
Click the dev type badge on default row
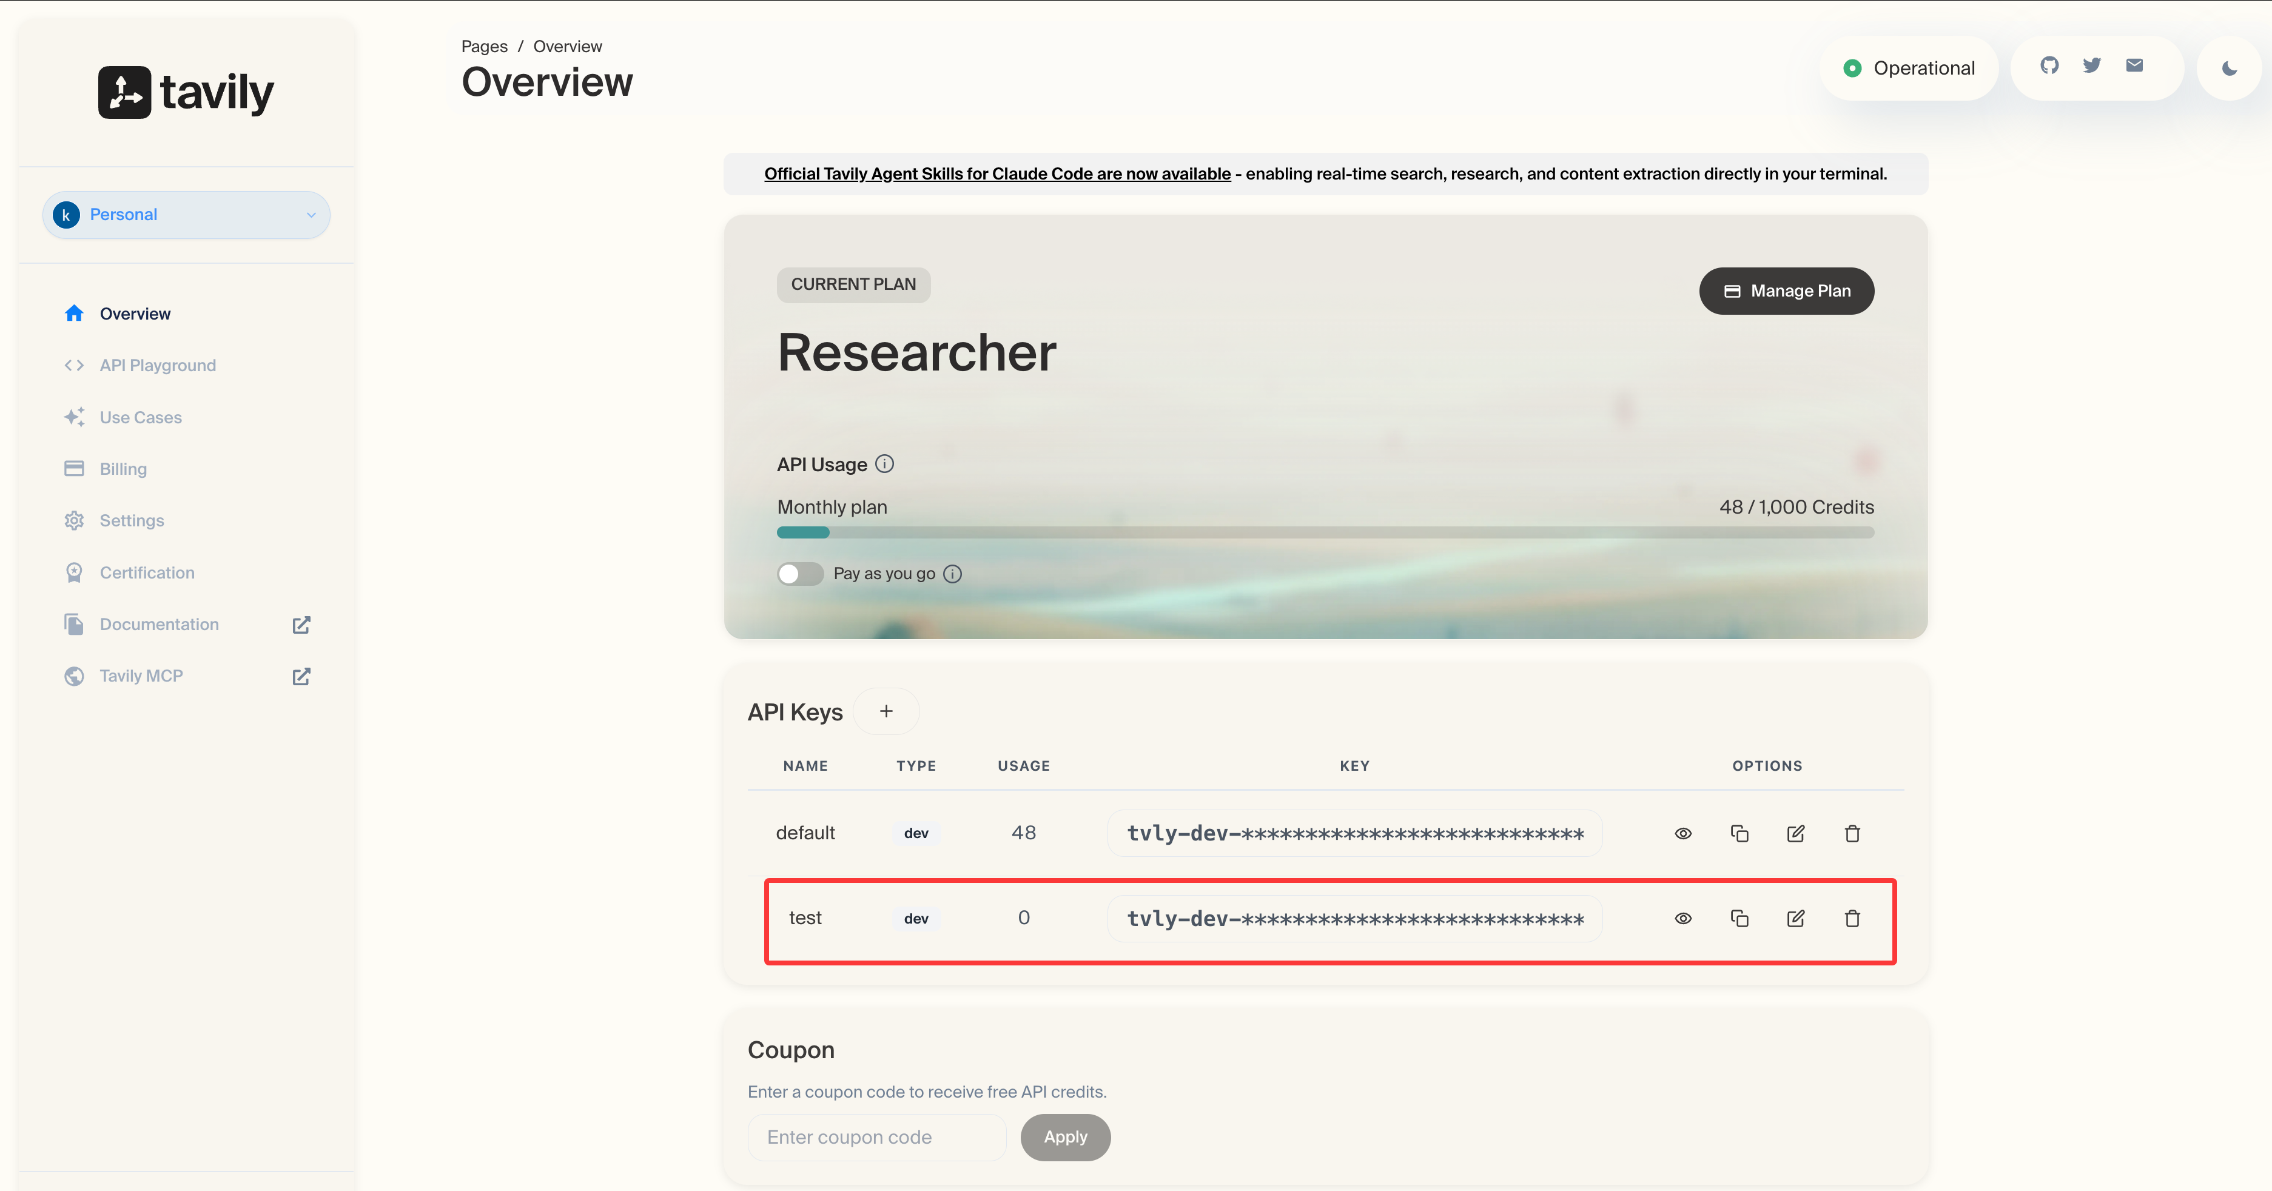tap(916, 833)
